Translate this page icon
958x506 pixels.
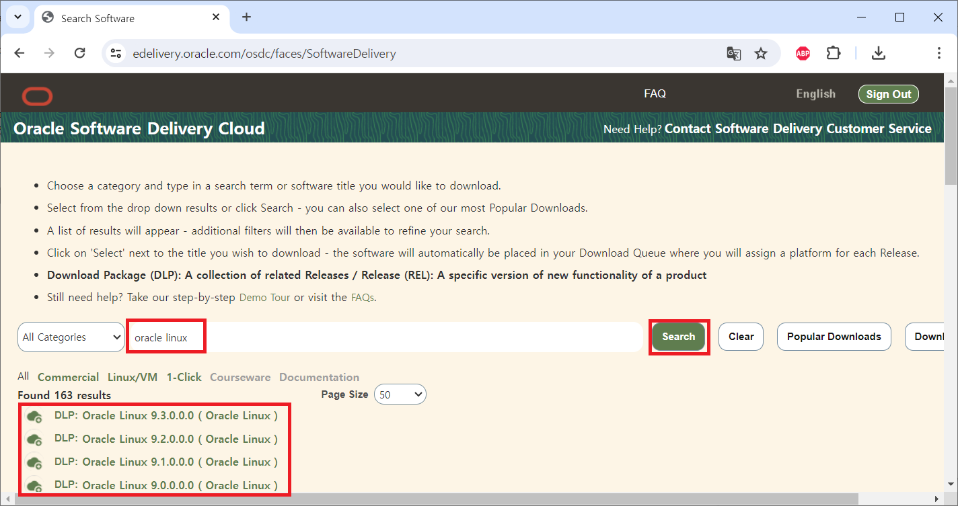point(734,53)
